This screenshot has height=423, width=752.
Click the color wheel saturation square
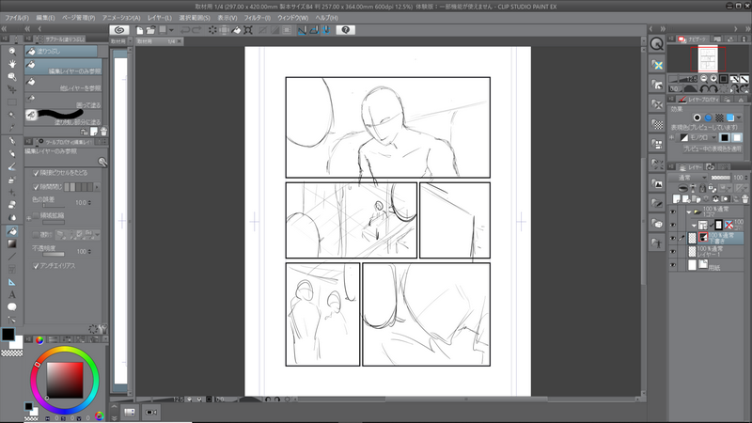[x=65, y=380]
